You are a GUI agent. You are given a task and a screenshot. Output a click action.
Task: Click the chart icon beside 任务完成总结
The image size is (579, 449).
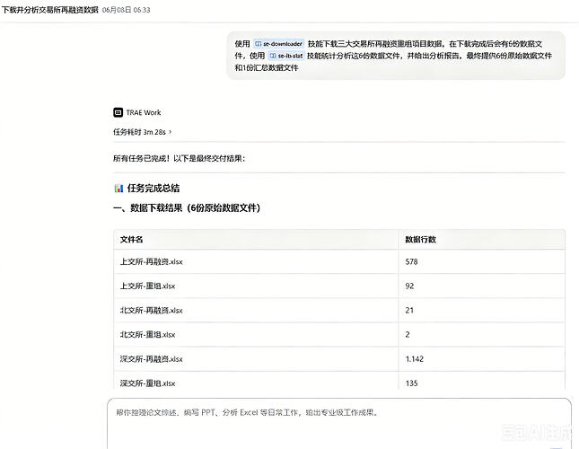pos(118,189)
